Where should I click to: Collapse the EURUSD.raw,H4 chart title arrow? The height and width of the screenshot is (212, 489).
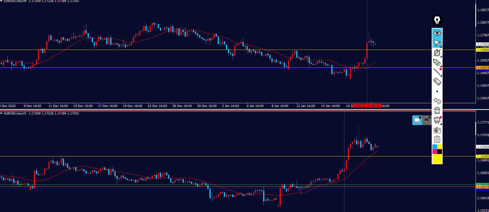point(2,1)
